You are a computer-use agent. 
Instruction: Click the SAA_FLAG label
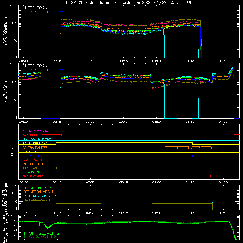[30, 160]
